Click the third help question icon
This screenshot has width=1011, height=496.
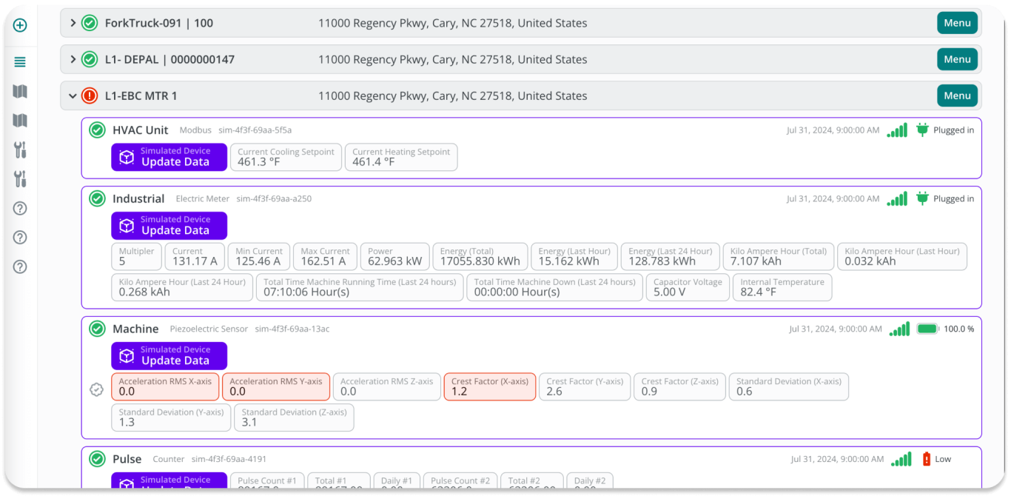coord(20,267)
